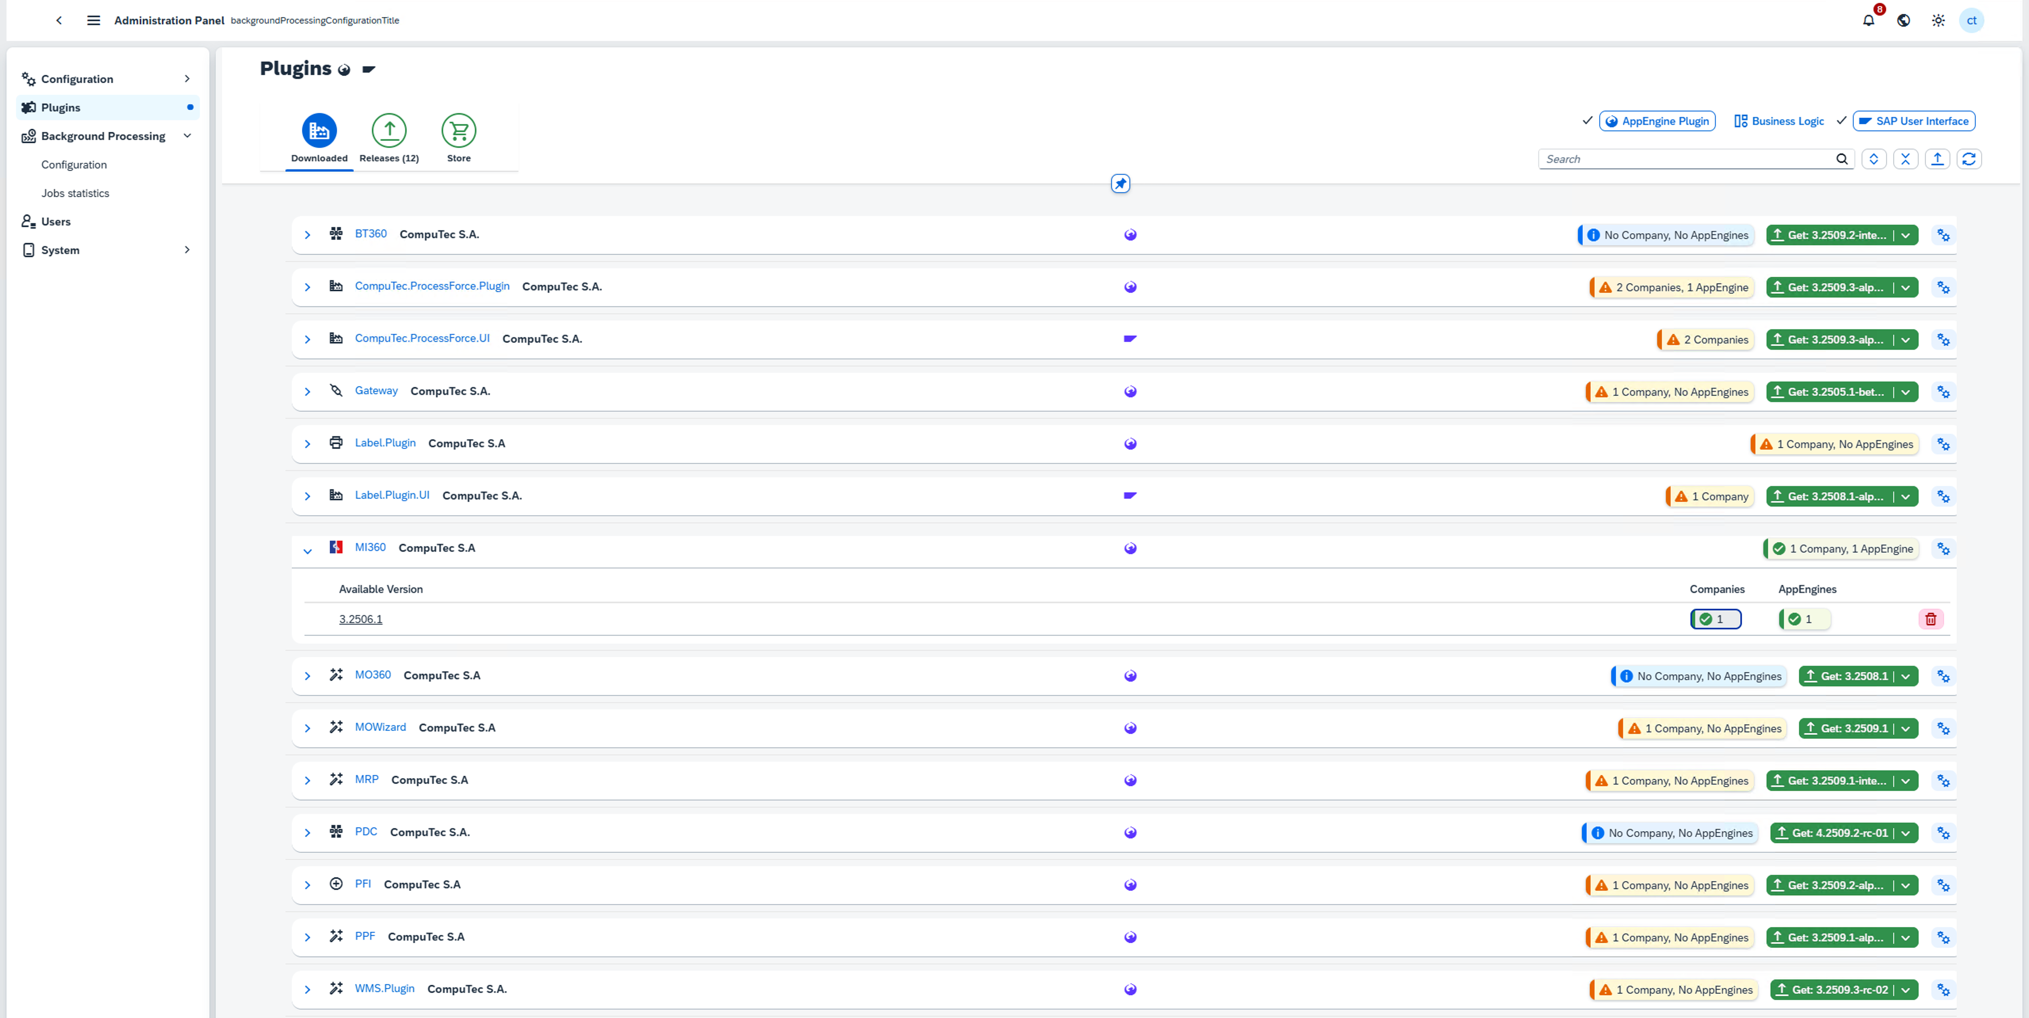
Task: Expand the Gateway plugin row
Action: (x=308, y=391)
